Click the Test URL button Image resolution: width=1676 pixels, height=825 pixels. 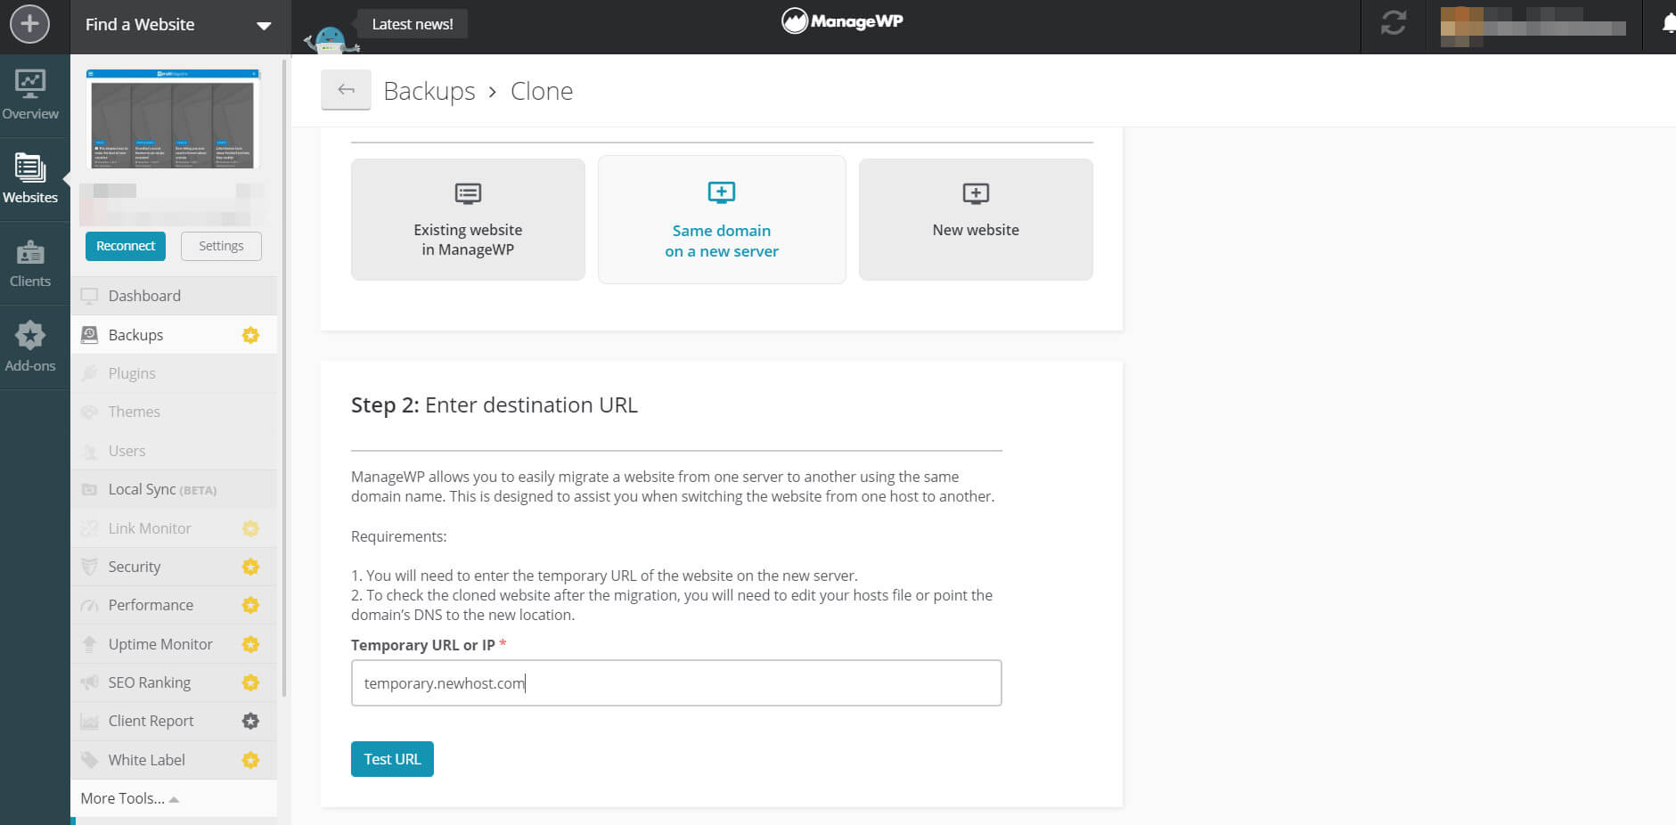pos(392,758)
